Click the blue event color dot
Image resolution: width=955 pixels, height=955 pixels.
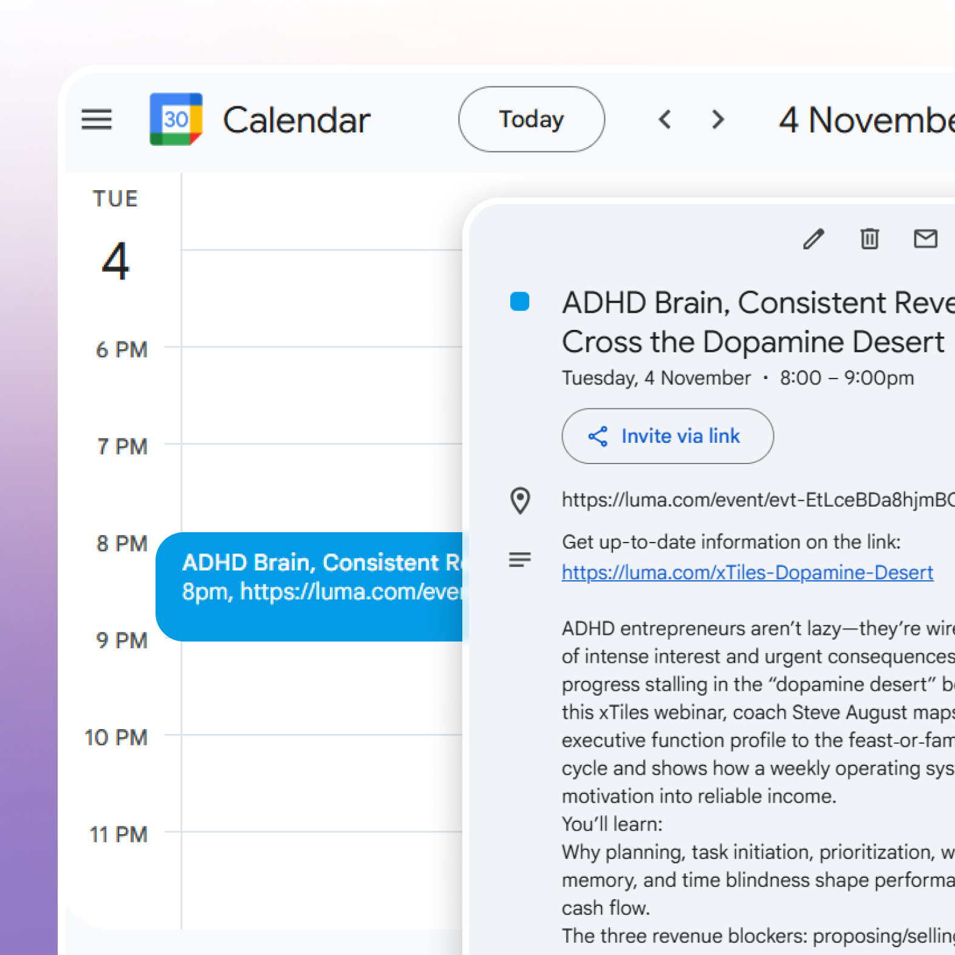click(x=520, y=301)
